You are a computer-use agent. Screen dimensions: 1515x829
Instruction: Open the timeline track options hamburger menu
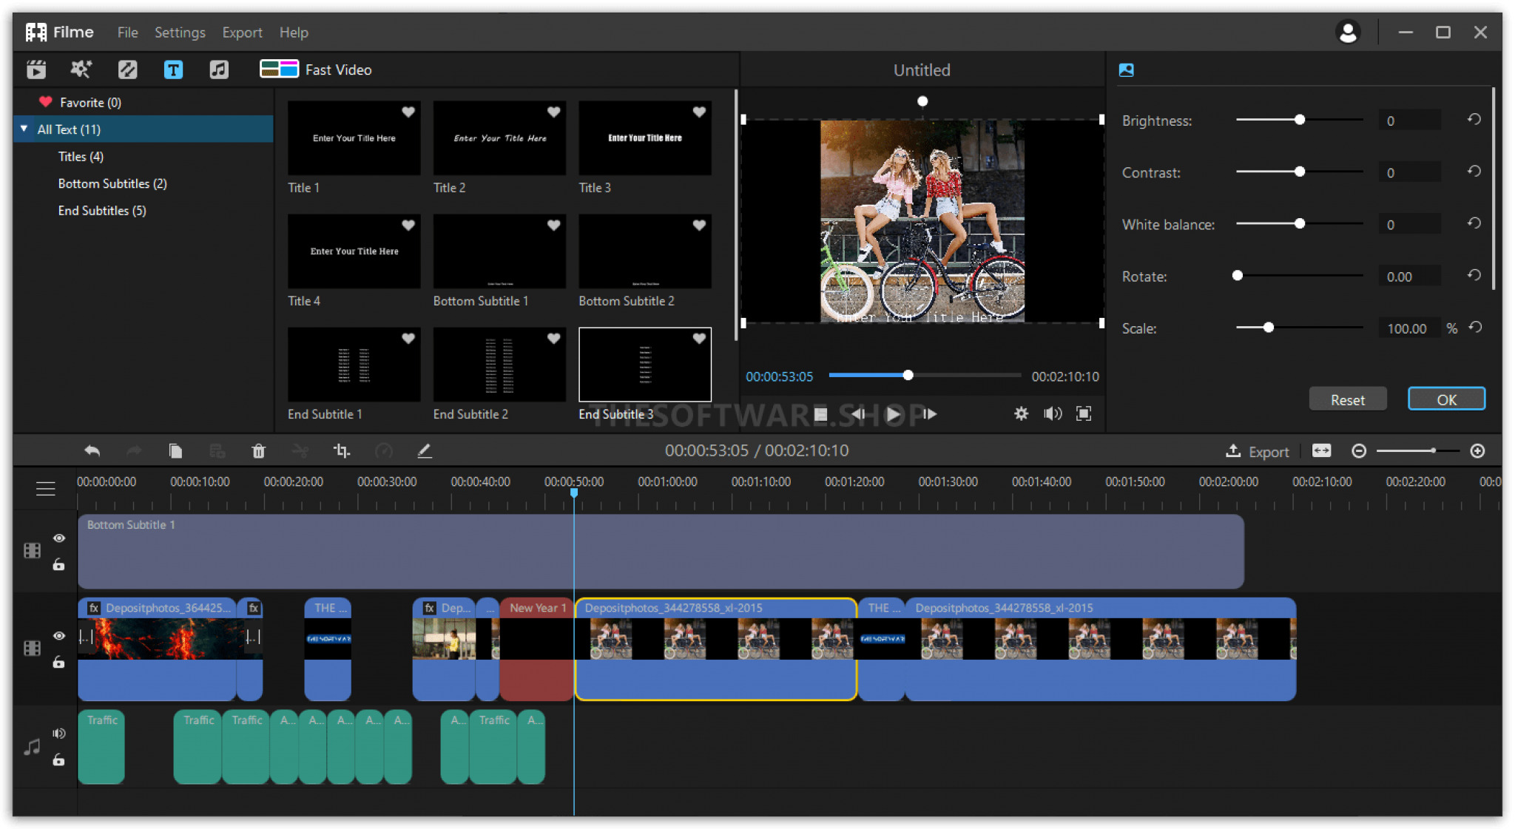point(46,489)
